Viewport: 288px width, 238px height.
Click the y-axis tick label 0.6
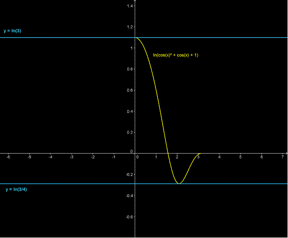tap(131, 90)
